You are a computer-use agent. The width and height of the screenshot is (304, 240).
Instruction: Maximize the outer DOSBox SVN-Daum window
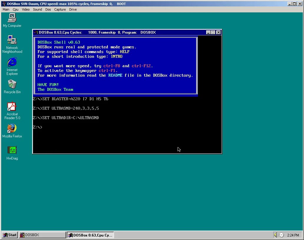click(x=294, y=4)
